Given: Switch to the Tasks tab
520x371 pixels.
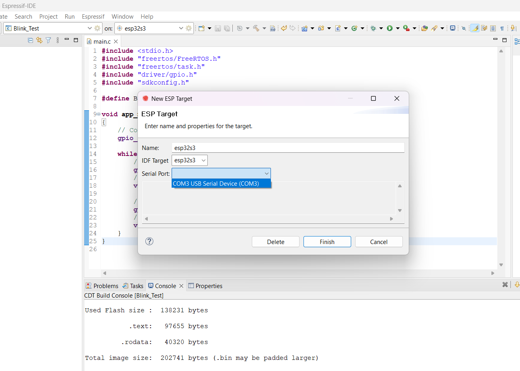Looking at the screenshot, I should 133,286.
